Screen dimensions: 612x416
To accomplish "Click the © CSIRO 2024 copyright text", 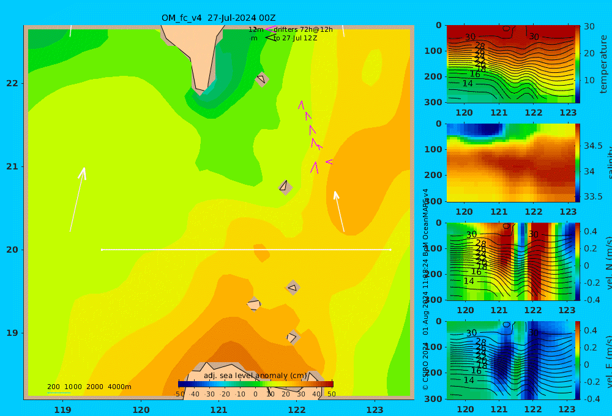I will [425, 366].
